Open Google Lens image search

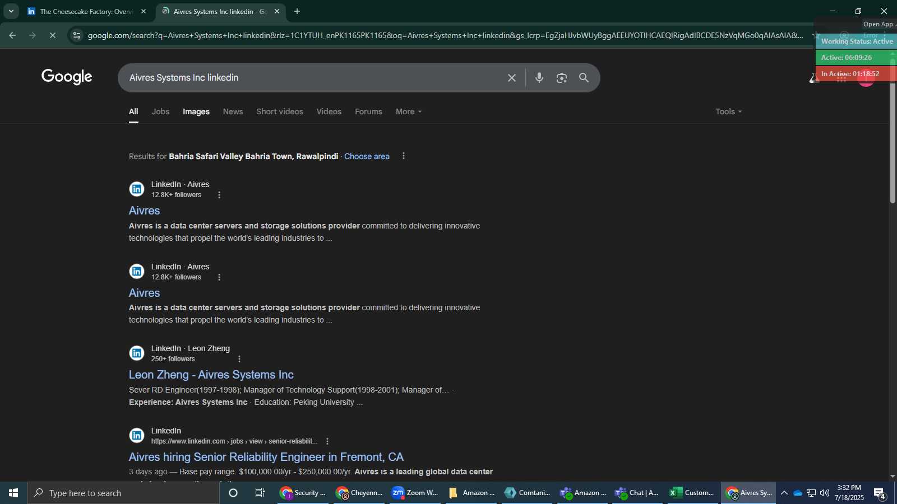point(561,78)
